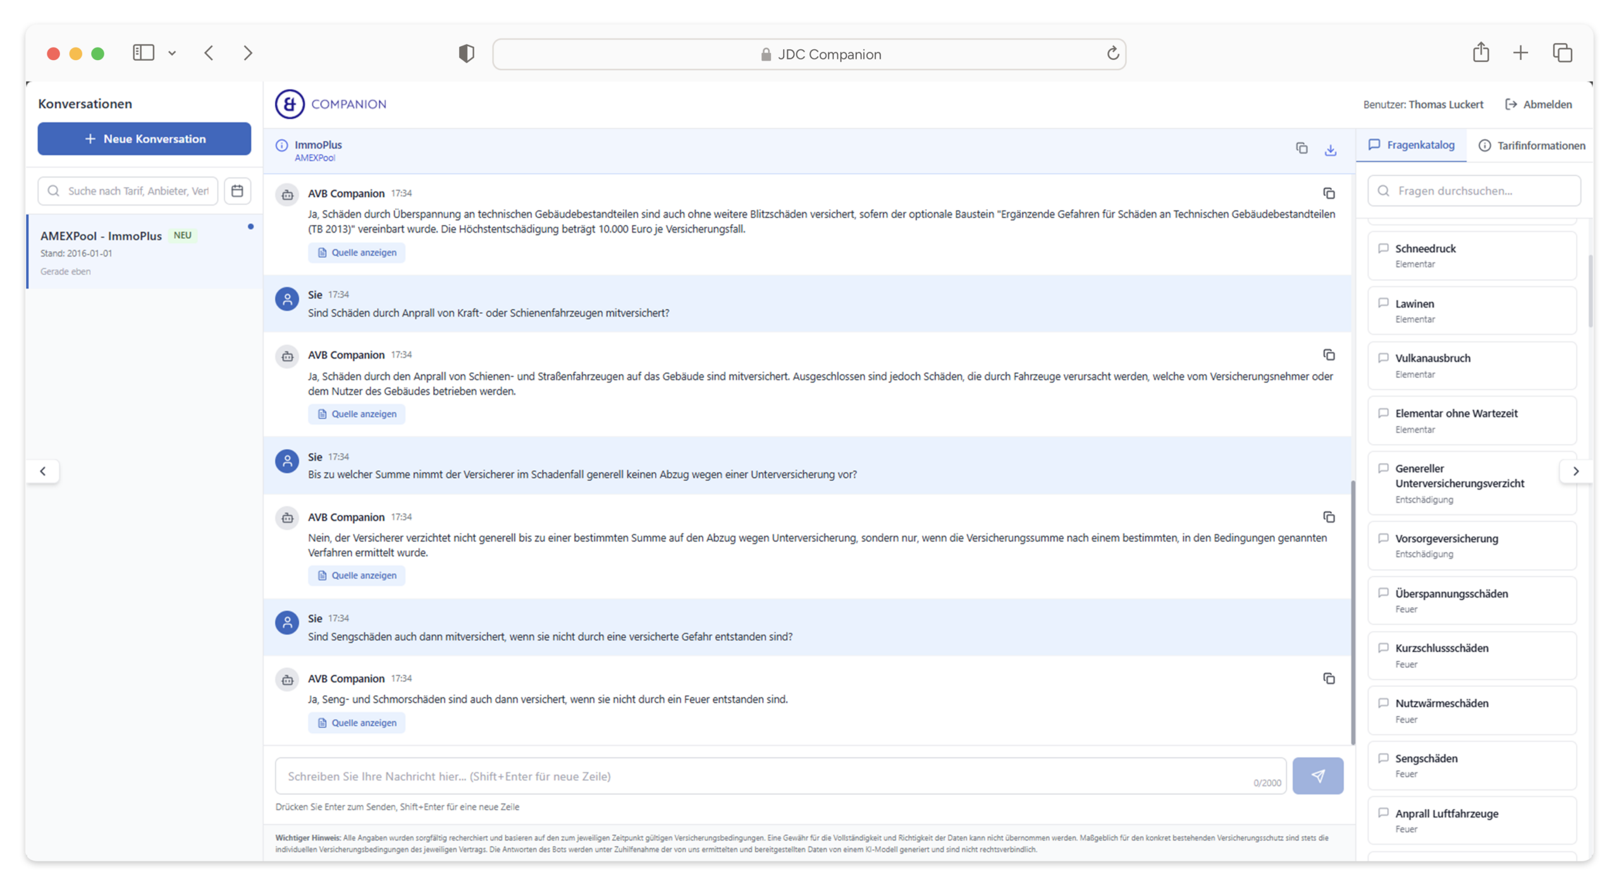Download the ImmoPlus conversation

[x=1330, y=150]
